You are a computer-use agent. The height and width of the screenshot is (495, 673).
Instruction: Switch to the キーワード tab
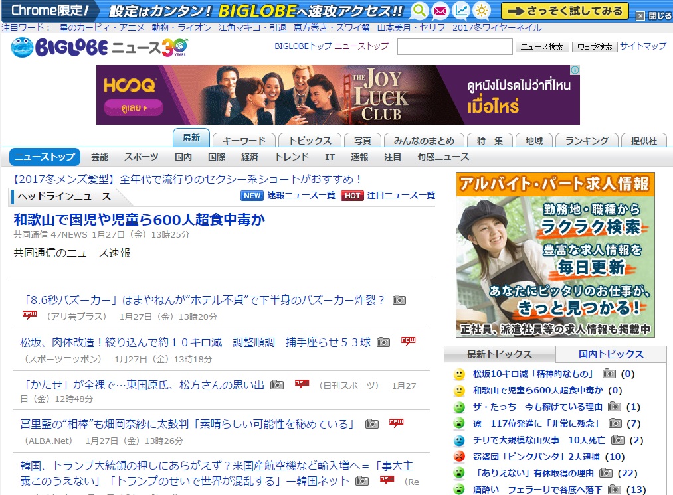(x=244, y=140)
